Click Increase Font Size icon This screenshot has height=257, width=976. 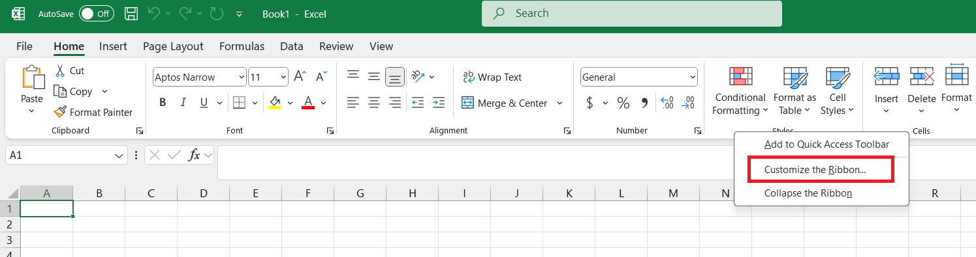click(x=300, y=77)
